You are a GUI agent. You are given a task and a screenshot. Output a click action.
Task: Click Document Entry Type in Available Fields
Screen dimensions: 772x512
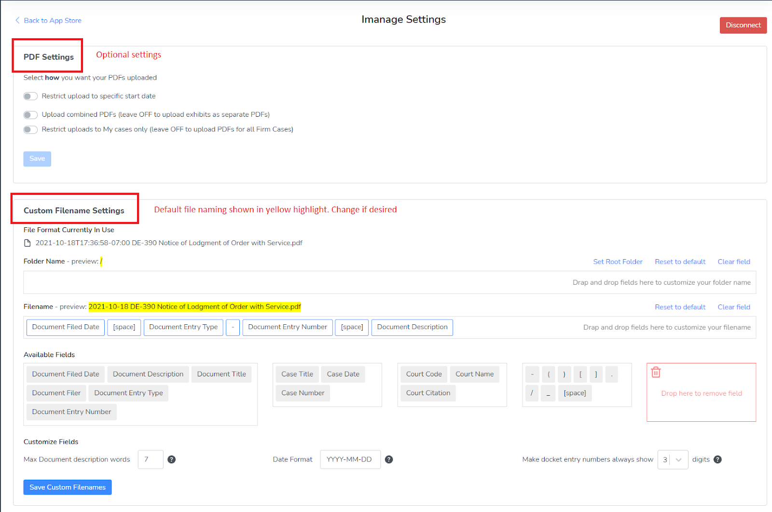point(128,393)
